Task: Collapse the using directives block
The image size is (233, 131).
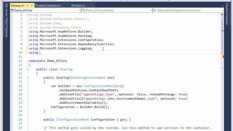Action: [x=28, y=15]
